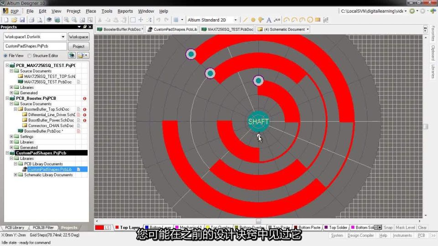438x246 pixels.
Task: Select the Place Pad tool
Action: coord(253,20)
